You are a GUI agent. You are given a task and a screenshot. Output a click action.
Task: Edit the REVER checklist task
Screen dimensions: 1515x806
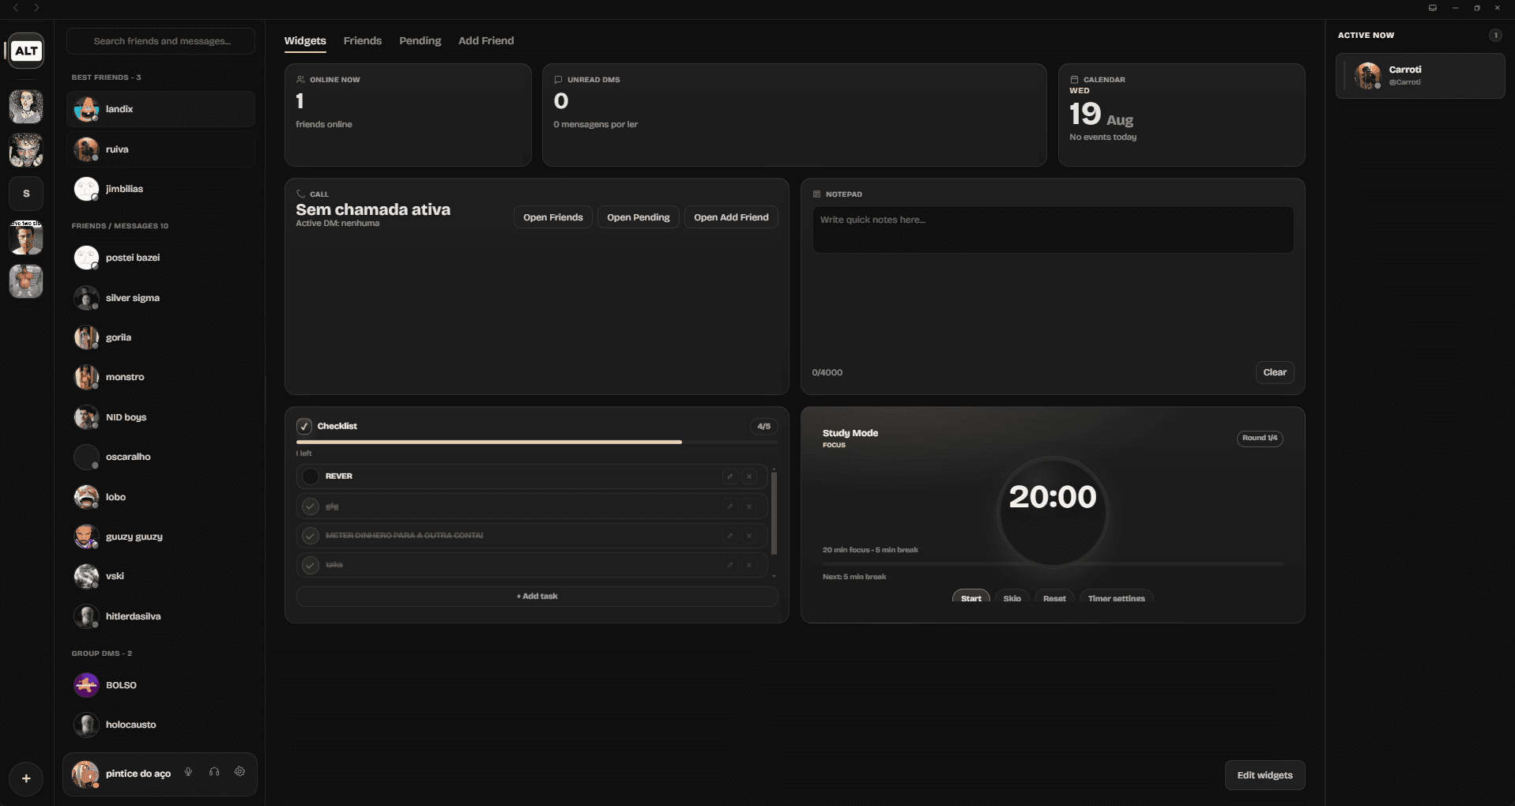[730, 476]
